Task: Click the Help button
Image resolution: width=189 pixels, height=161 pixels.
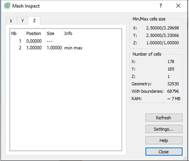Action: pyautogui.click(x=164, y=140)
